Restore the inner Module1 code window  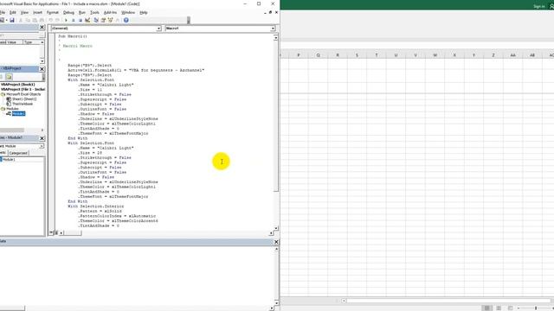coord(270,12)
